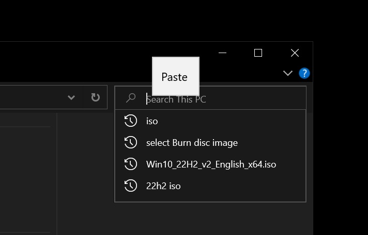The width and height of the screenshot is (368, 235).
Task: Select the "iso" search history entry
Action: [210, 121]
